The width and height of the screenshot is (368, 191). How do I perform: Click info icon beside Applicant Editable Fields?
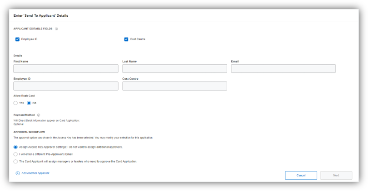coord(56,29)
